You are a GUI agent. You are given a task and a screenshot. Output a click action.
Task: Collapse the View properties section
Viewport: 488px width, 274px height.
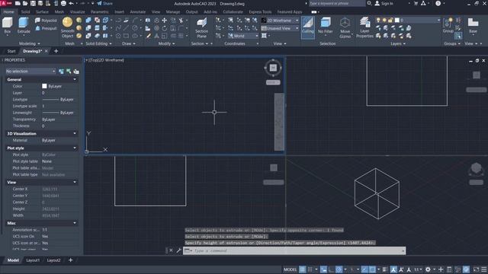(x=75, y=183)
